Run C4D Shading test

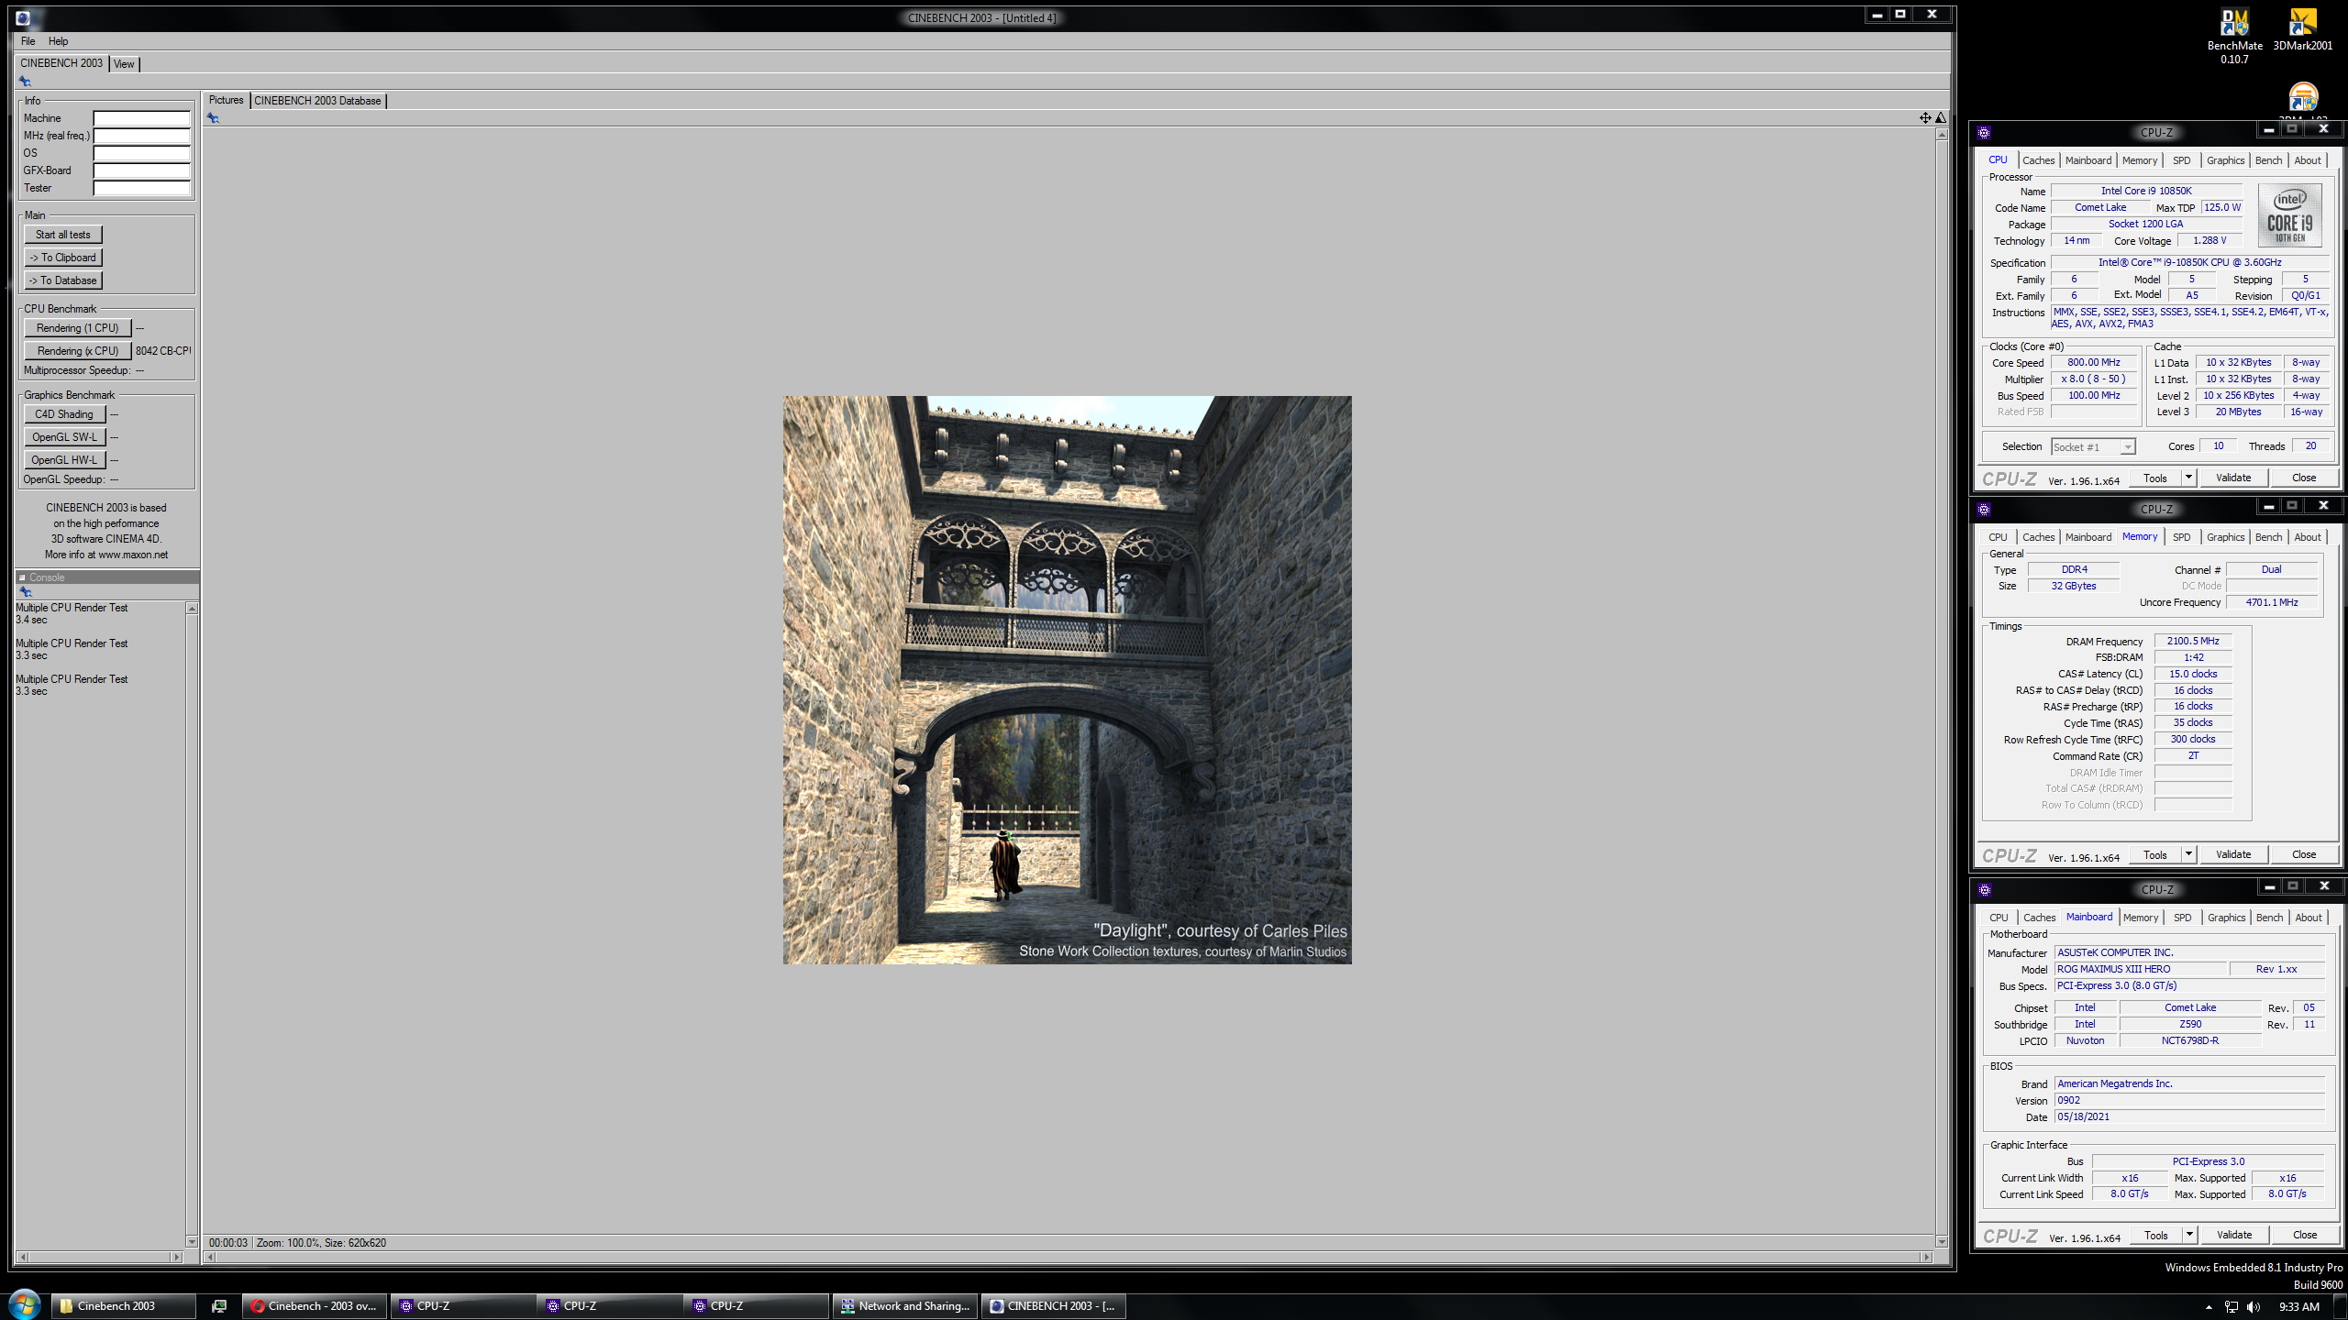click(64, 414)
